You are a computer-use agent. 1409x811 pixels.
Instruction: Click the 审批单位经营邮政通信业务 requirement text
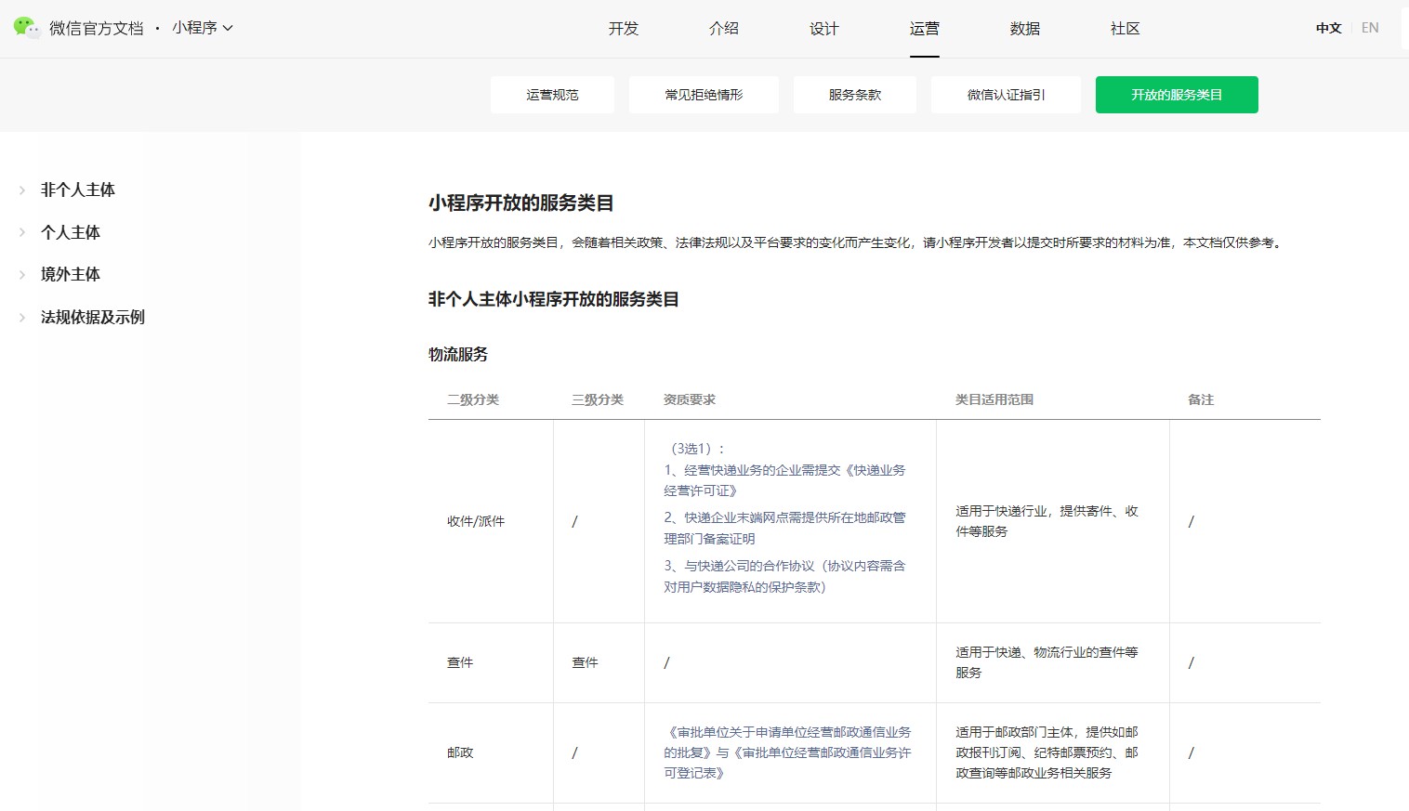coord(788,752)
